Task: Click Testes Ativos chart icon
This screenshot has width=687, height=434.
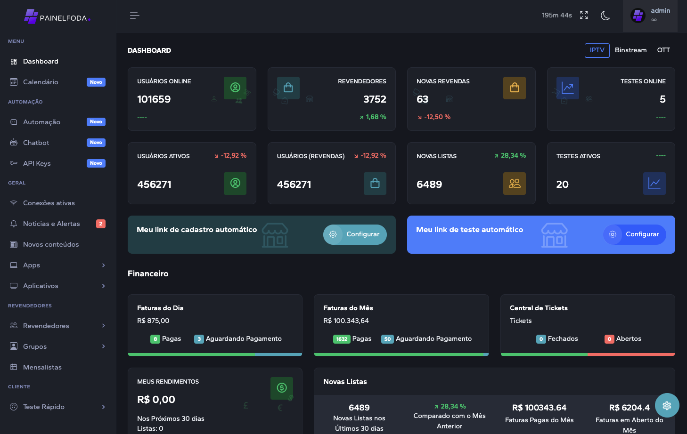Action: (654, 184)
